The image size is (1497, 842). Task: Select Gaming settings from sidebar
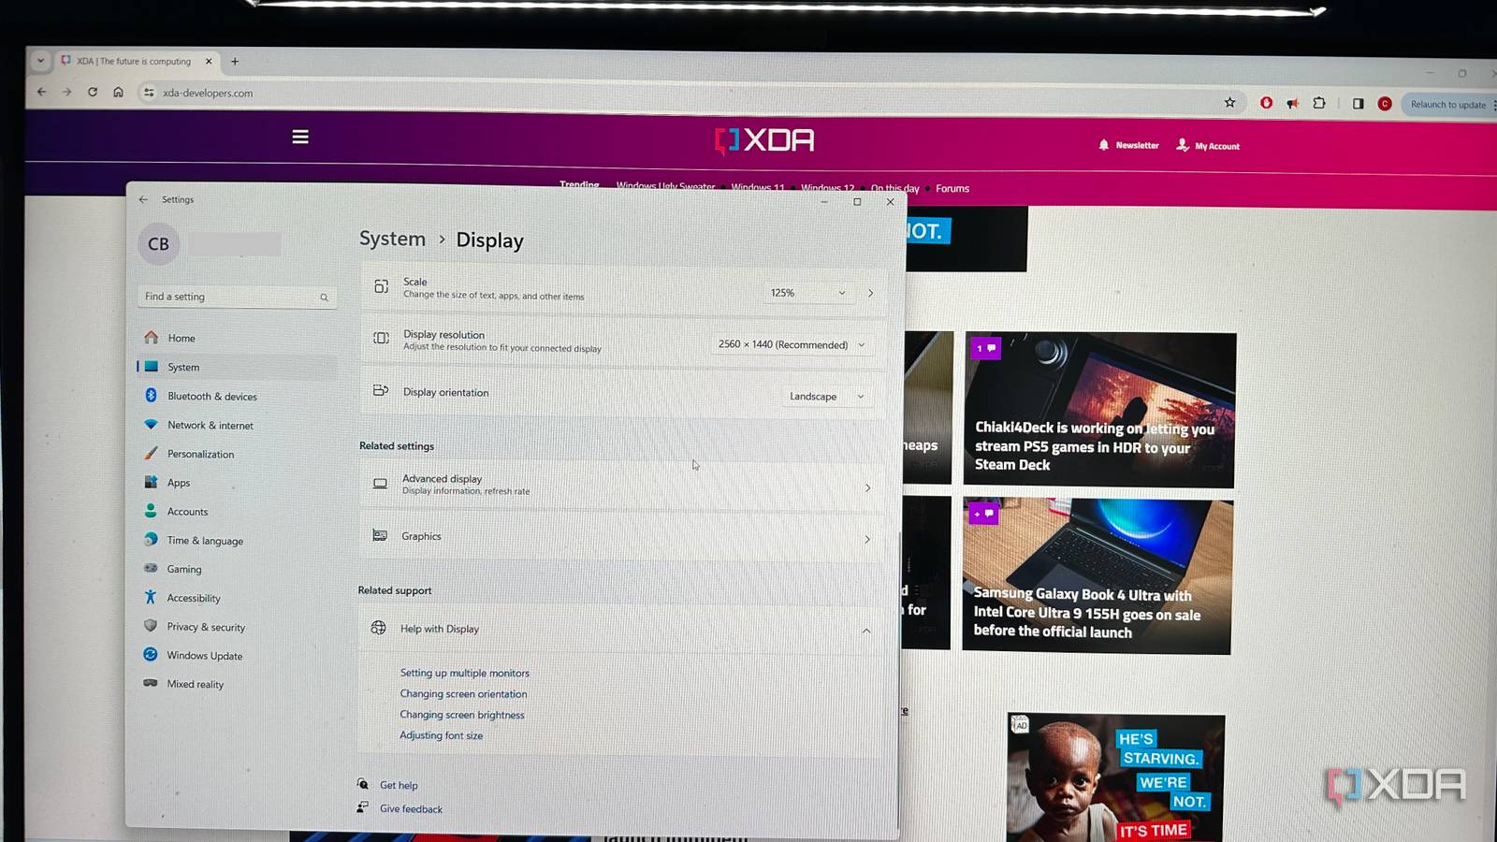click(x=184, y=569)
